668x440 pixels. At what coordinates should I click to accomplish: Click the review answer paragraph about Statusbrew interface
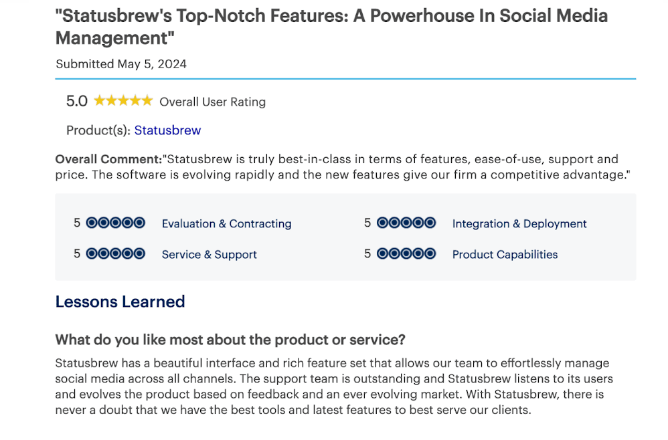click(x=331, y=387)
